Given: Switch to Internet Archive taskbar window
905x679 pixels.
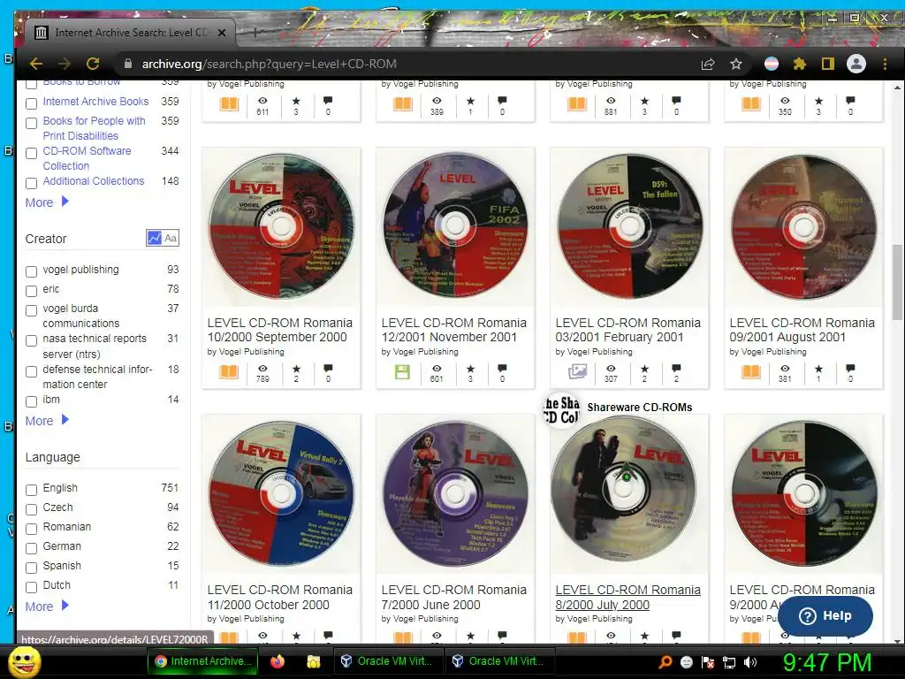Looking at the screenshot, I should 203,661.
